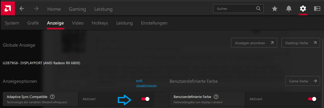Turn off Benutzerdefinierte Farbe switch
The image size is (324, 108).
pos(312,99)
